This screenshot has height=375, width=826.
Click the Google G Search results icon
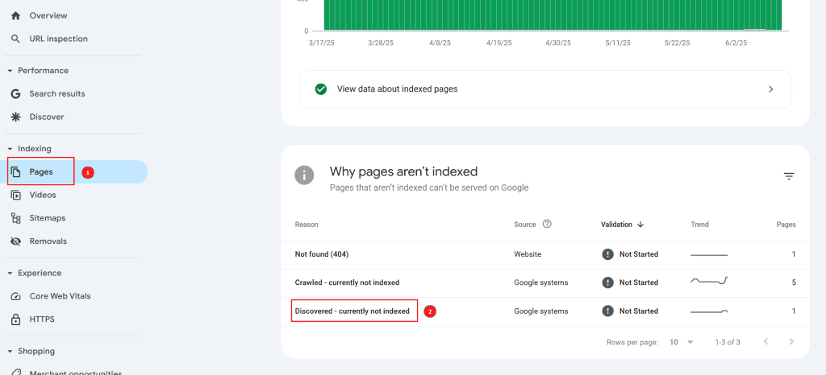coord(16,93)
